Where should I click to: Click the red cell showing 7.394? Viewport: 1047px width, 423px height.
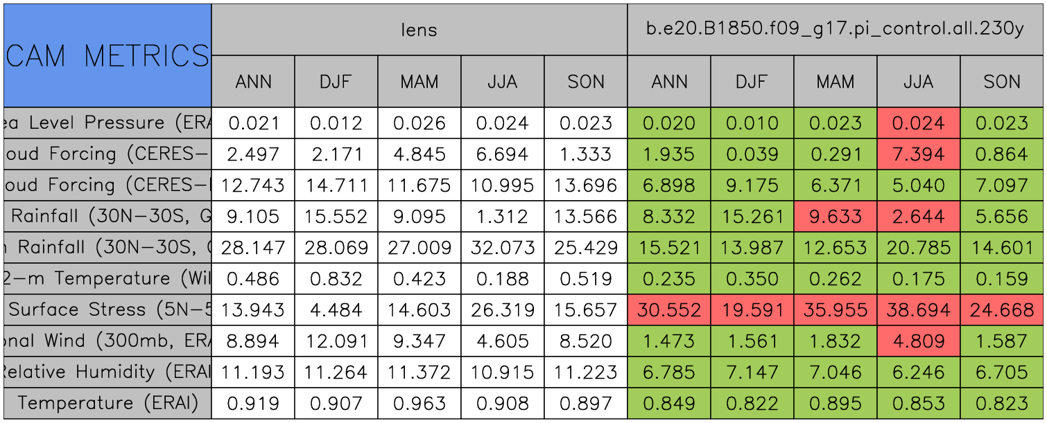918,154
